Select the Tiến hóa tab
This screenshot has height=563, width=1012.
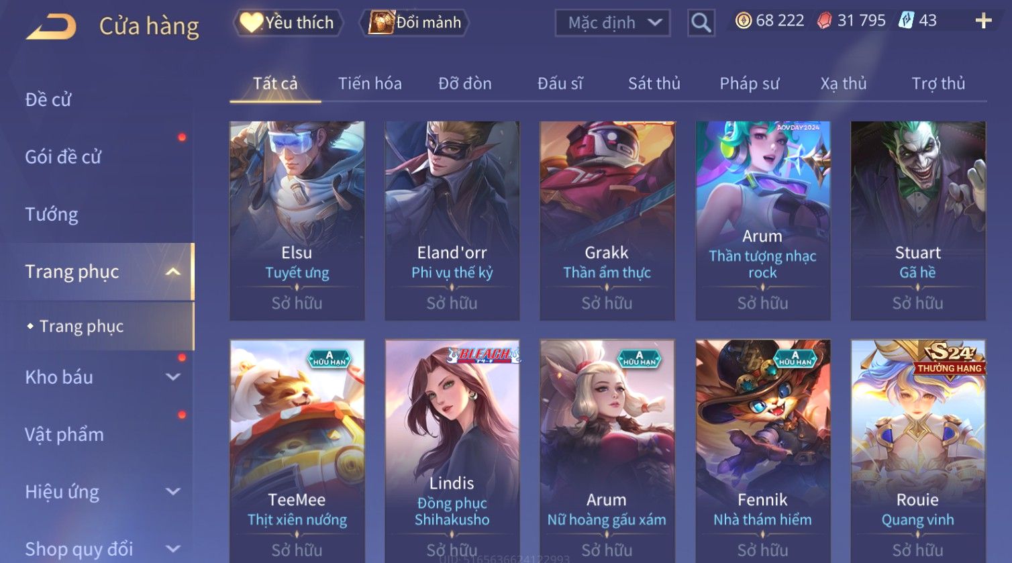coord(370,83)
